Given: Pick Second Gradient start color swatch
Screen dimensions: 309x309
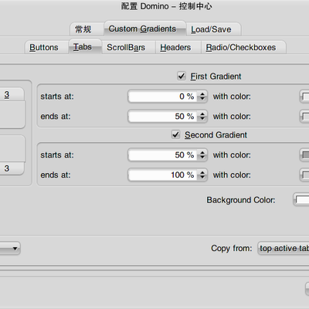Looking at the screenshot, I should 304,155.
